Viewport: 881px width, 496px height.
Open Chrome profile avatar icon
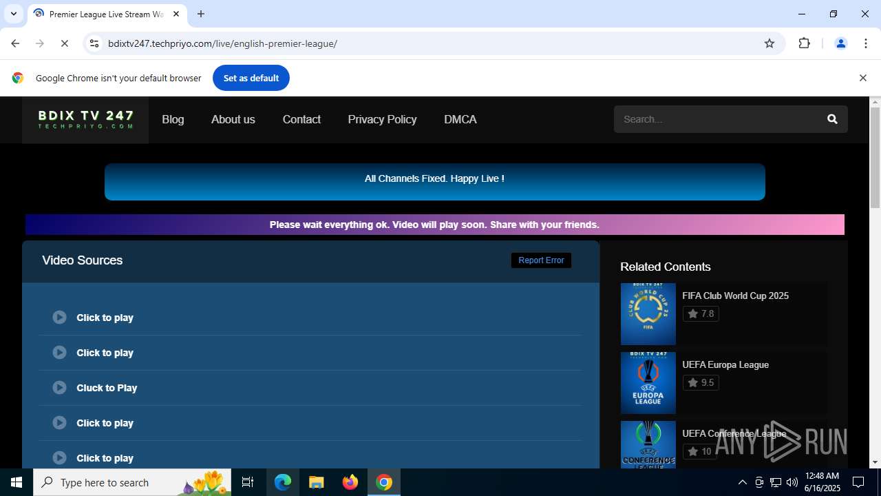coord(840,43)
